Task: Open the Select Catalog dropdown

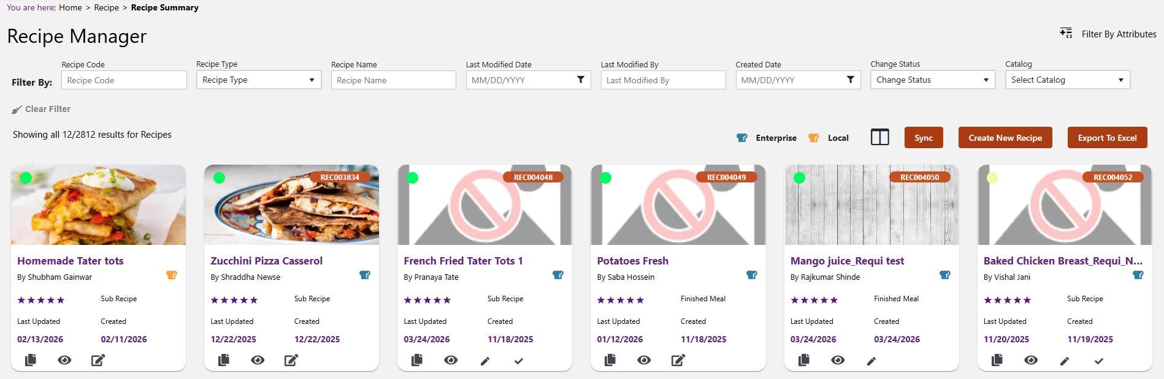Action: [1068, 80]
